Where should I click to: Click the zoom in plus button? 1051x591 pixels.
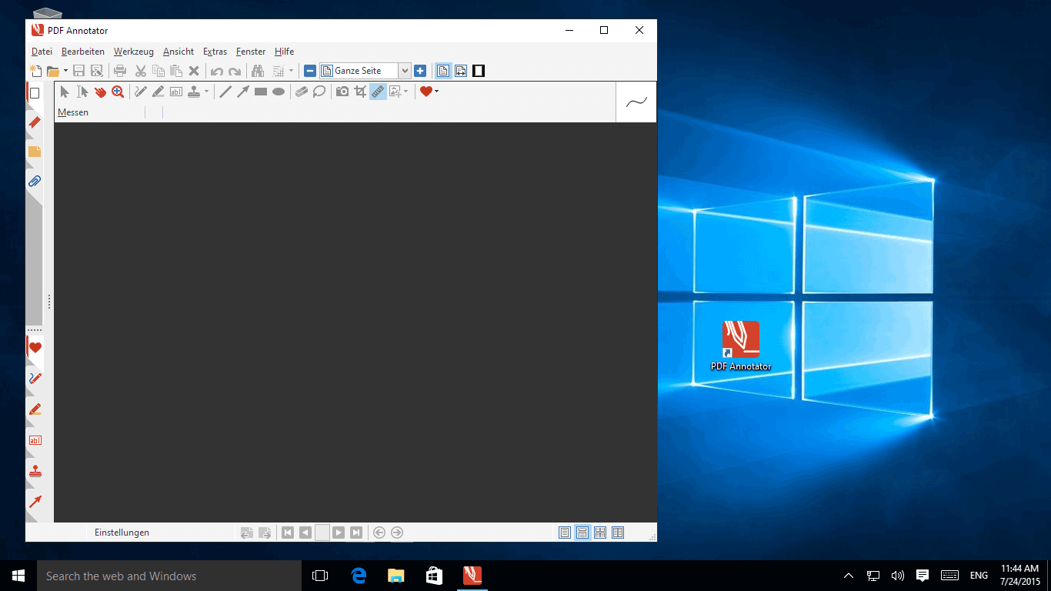(420, 71)
